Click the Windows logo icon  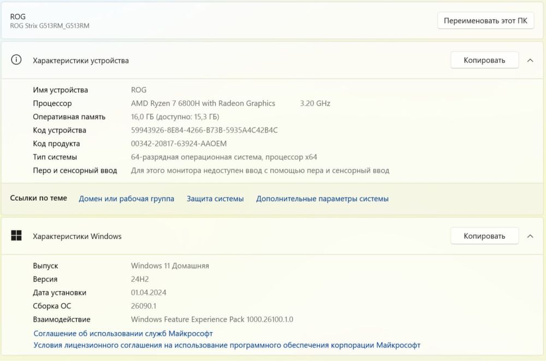16,236
